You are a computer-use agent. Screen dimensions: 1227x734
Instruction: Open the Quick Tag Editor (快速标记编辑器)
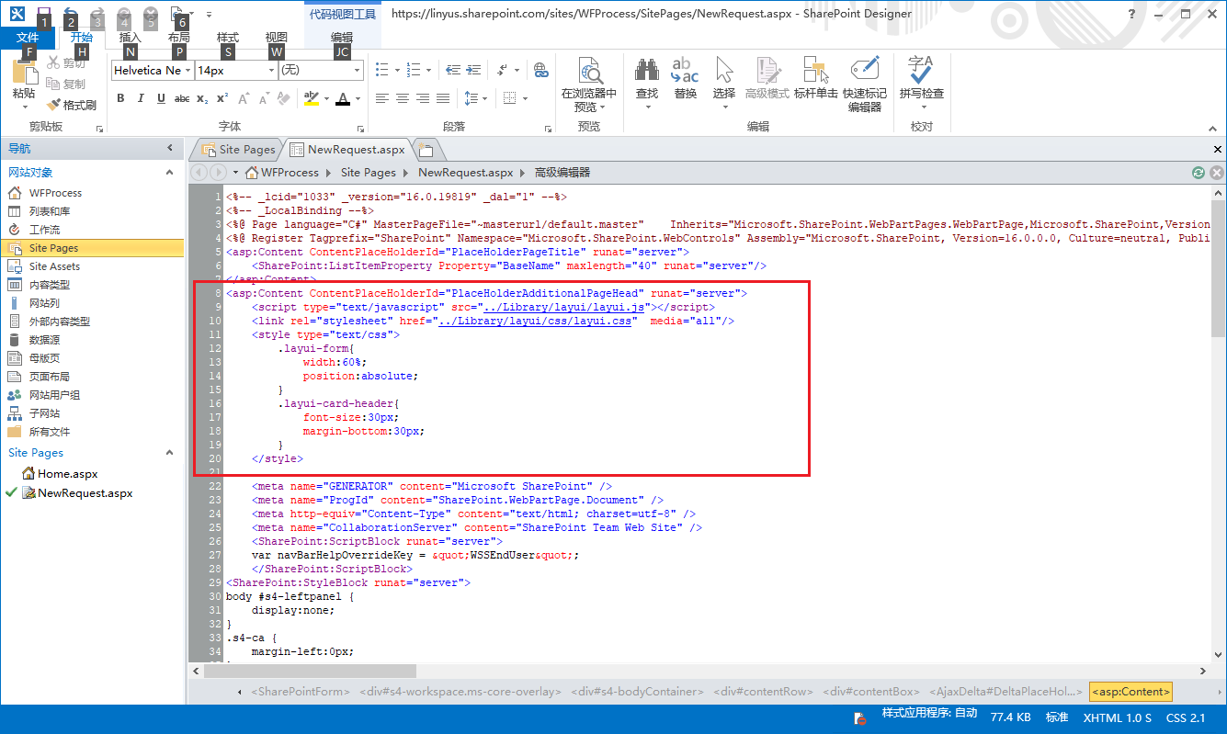point(865,85)
